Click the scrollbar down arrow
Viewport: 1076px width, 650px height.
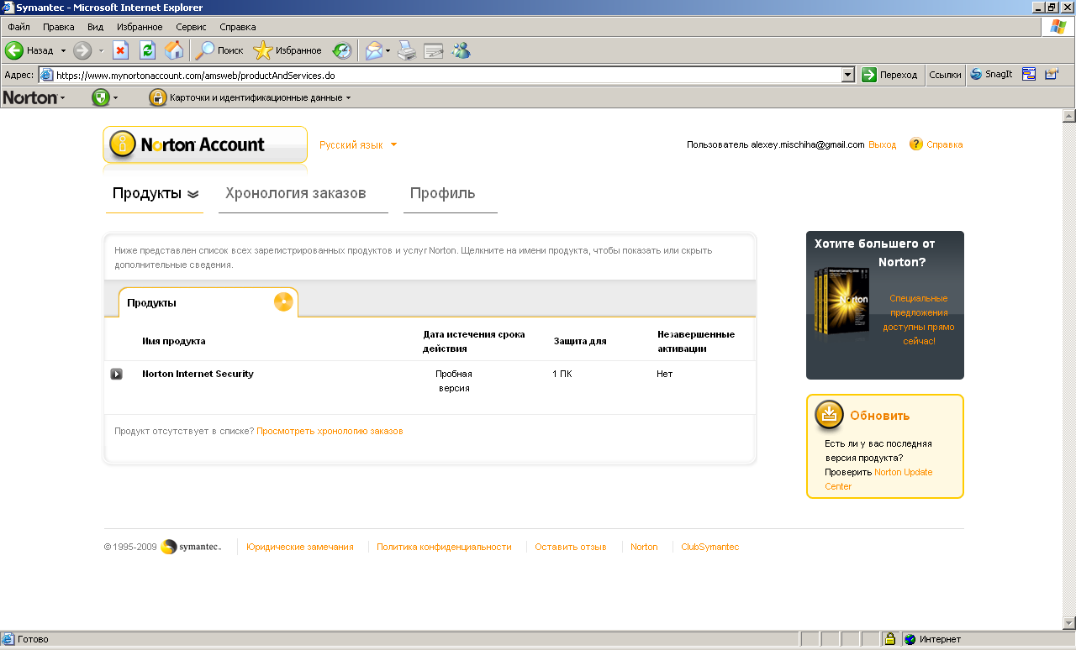1069,622
